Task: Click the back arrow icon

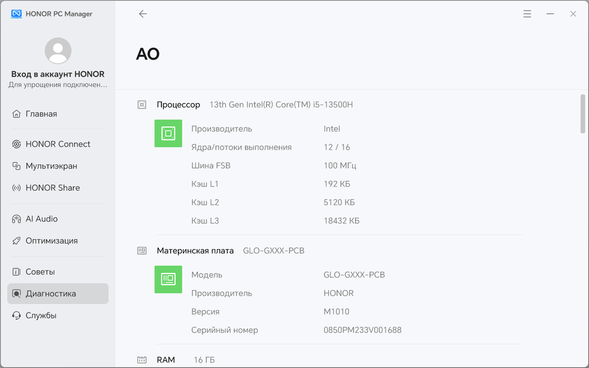Action: pos(143,13)
